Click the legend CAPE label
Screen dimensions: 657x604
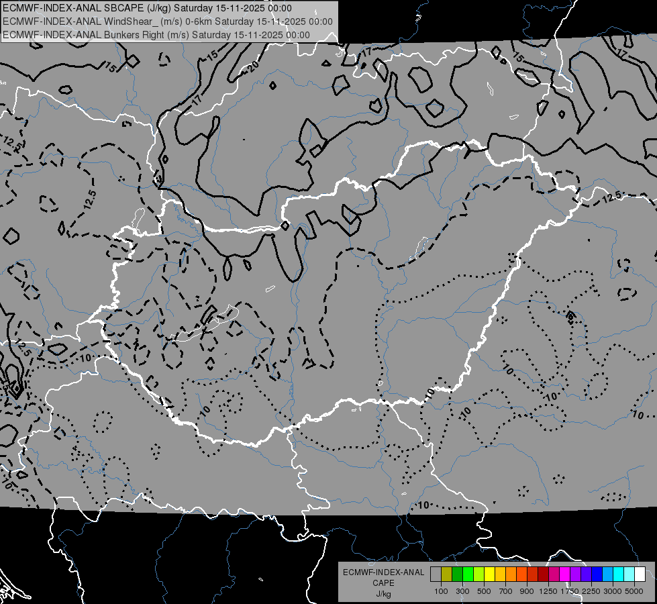(x=383, y=583)
